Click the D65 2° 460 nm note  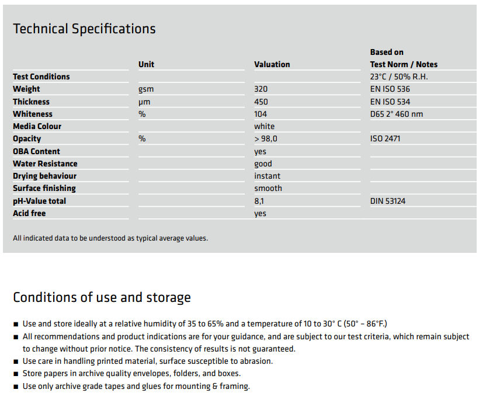(397, 114)
